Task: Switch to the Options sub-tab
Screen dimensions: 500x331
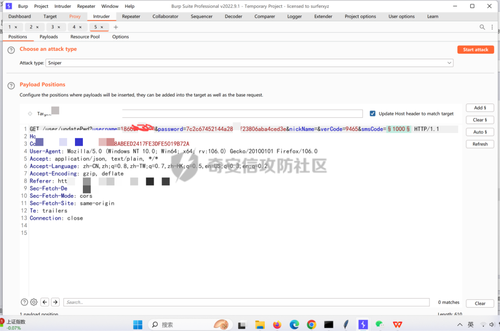Action: click(120, 37)
